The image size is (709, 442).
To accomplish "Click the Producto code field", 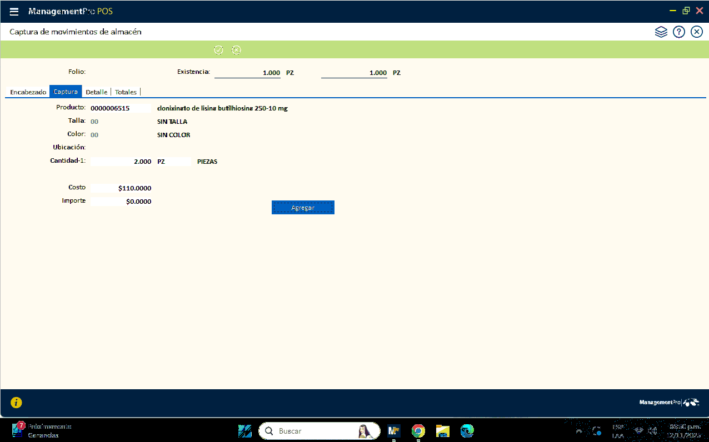I will coord(120,108).
